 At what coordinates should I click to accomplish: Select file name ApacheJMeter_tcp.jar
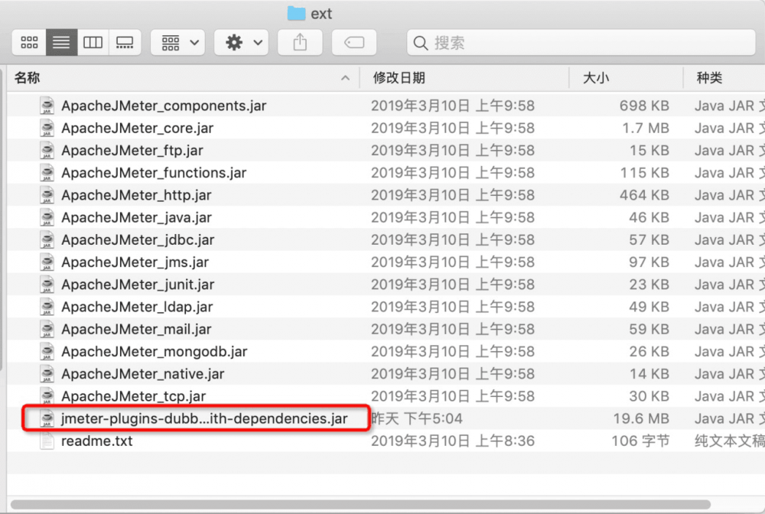click(134, 396)
